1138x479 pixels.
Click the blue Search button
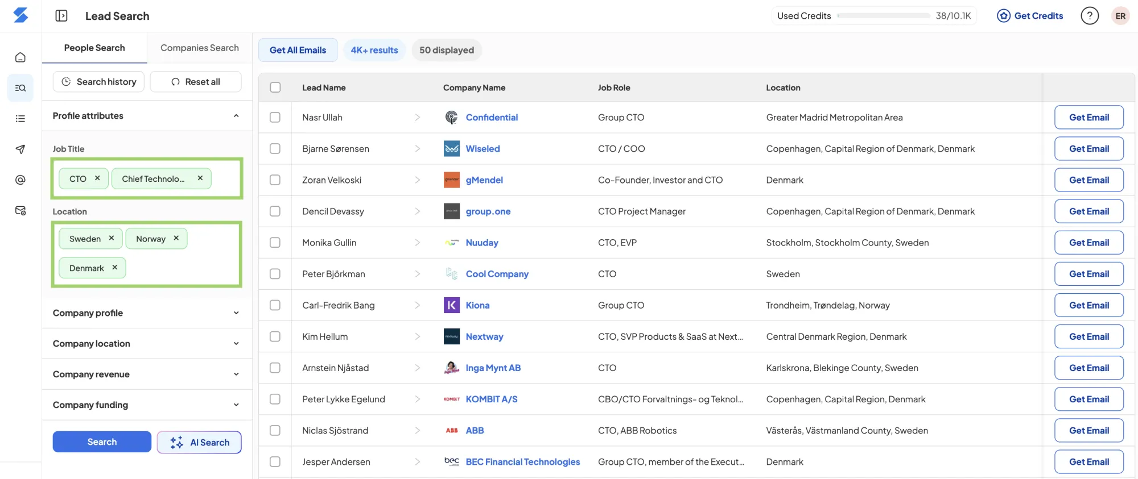coord(102,442)
